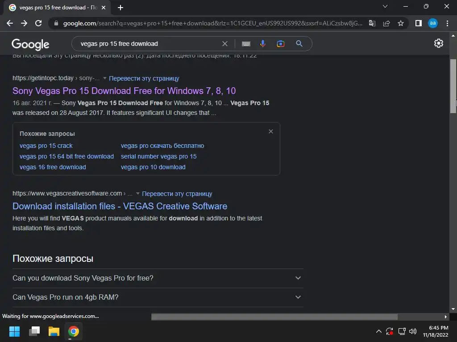Expand 'Can you download Sony Vegas Pro for free?'
The height and width of the screenshot is (342, 457).
click(x=158, y=278)
